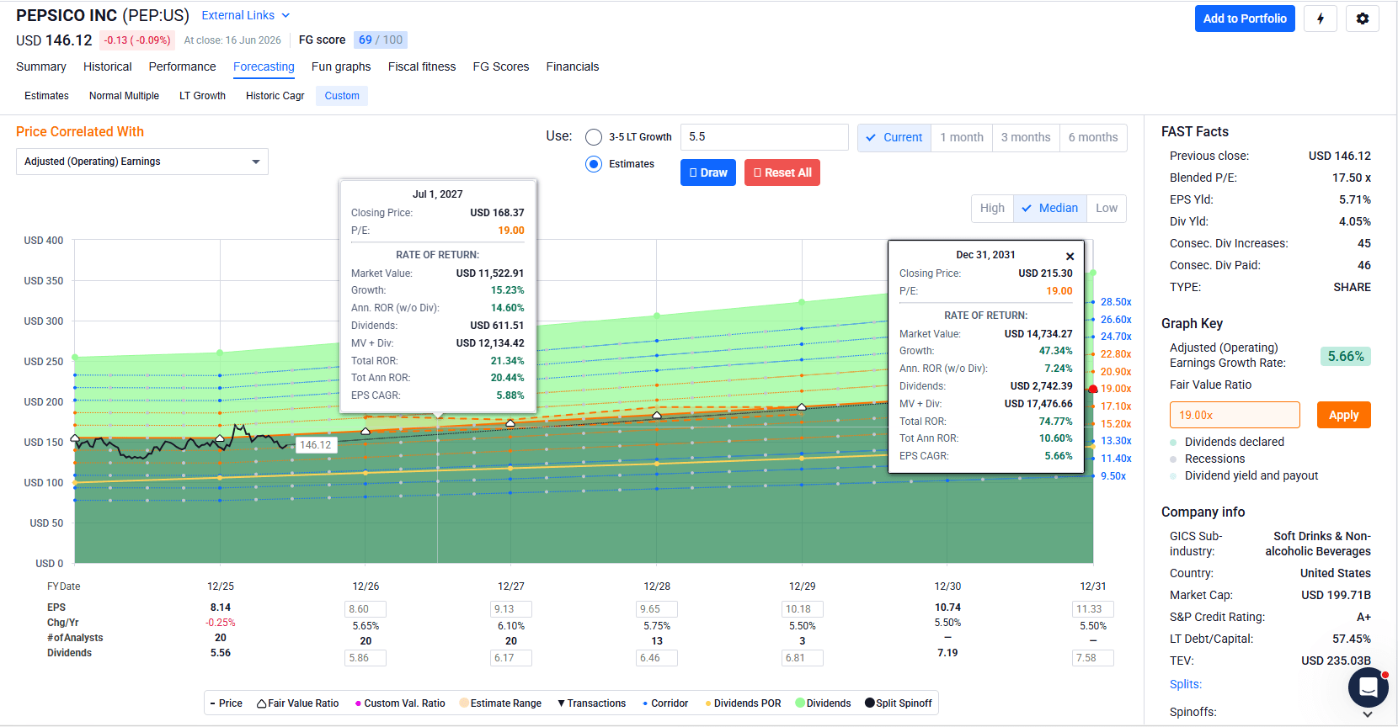Click the fair value triangle at 12/28
The image size is (1398, 727).
click(657, 415)
